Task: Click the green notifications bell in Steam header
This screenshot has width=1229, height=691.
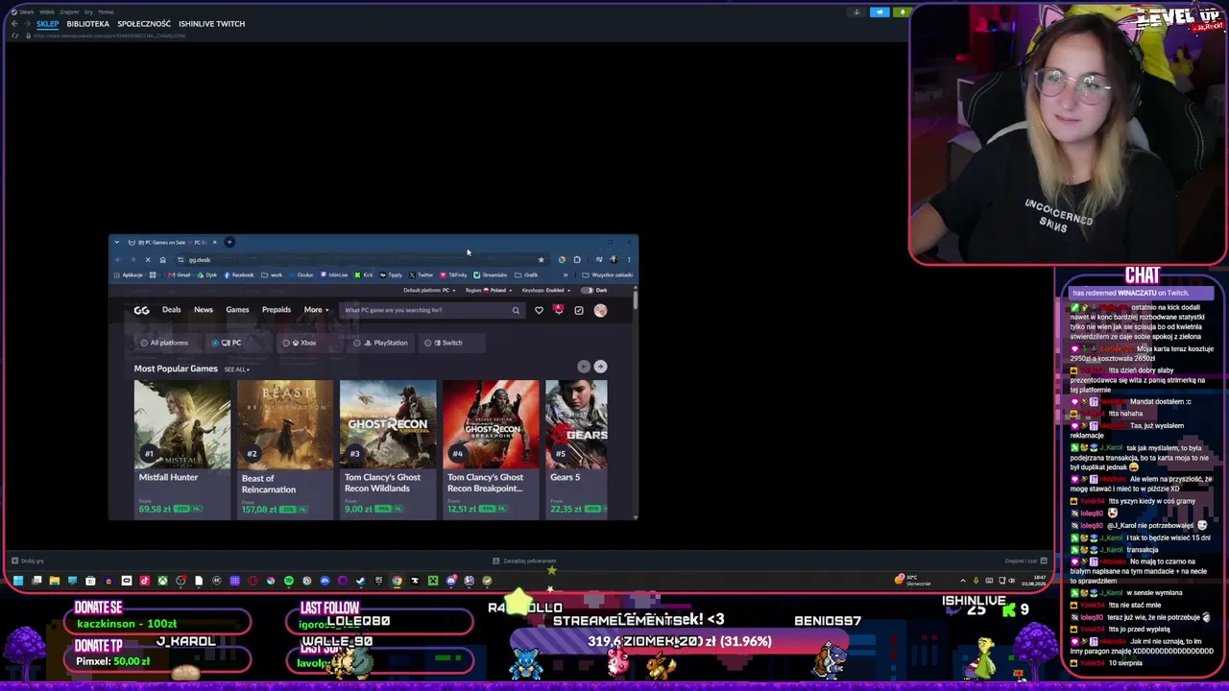Action: point(902,12)
